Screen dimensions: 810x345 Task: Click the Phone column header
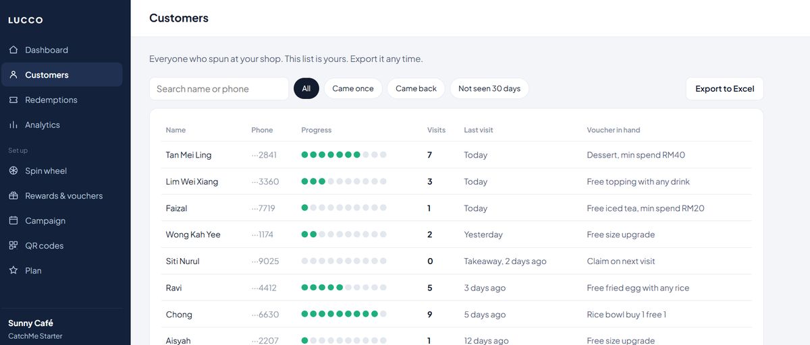[x=262, y=130]
